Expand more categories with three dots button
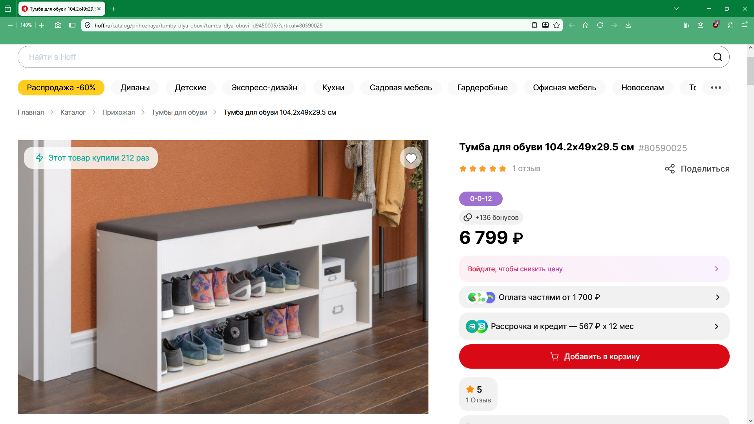This screenshot has height=424, width=754. (716, 88)
